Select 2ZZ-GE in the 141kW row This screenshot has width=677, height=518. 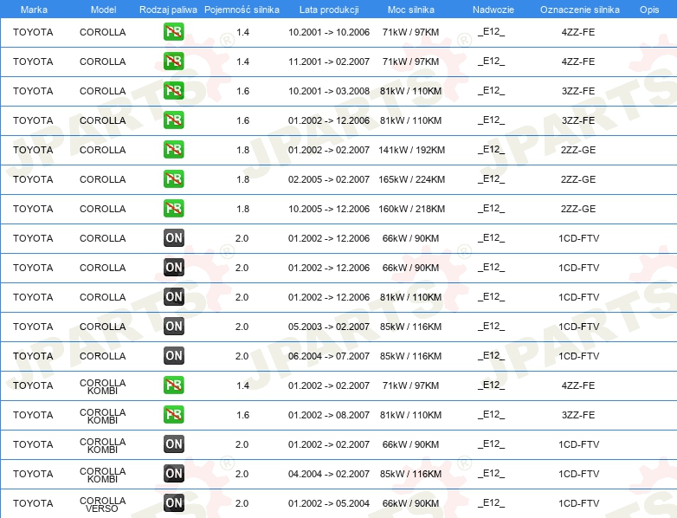click(578, 150)
